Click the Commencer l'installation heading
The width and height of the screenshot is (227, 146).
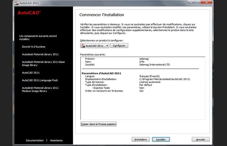(x=102, y=15)
